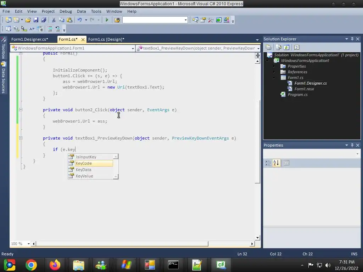The height and width of the screenshot is (272, 363).
Task: Close the Form1.cs* tab
Action: click(83, 40)
